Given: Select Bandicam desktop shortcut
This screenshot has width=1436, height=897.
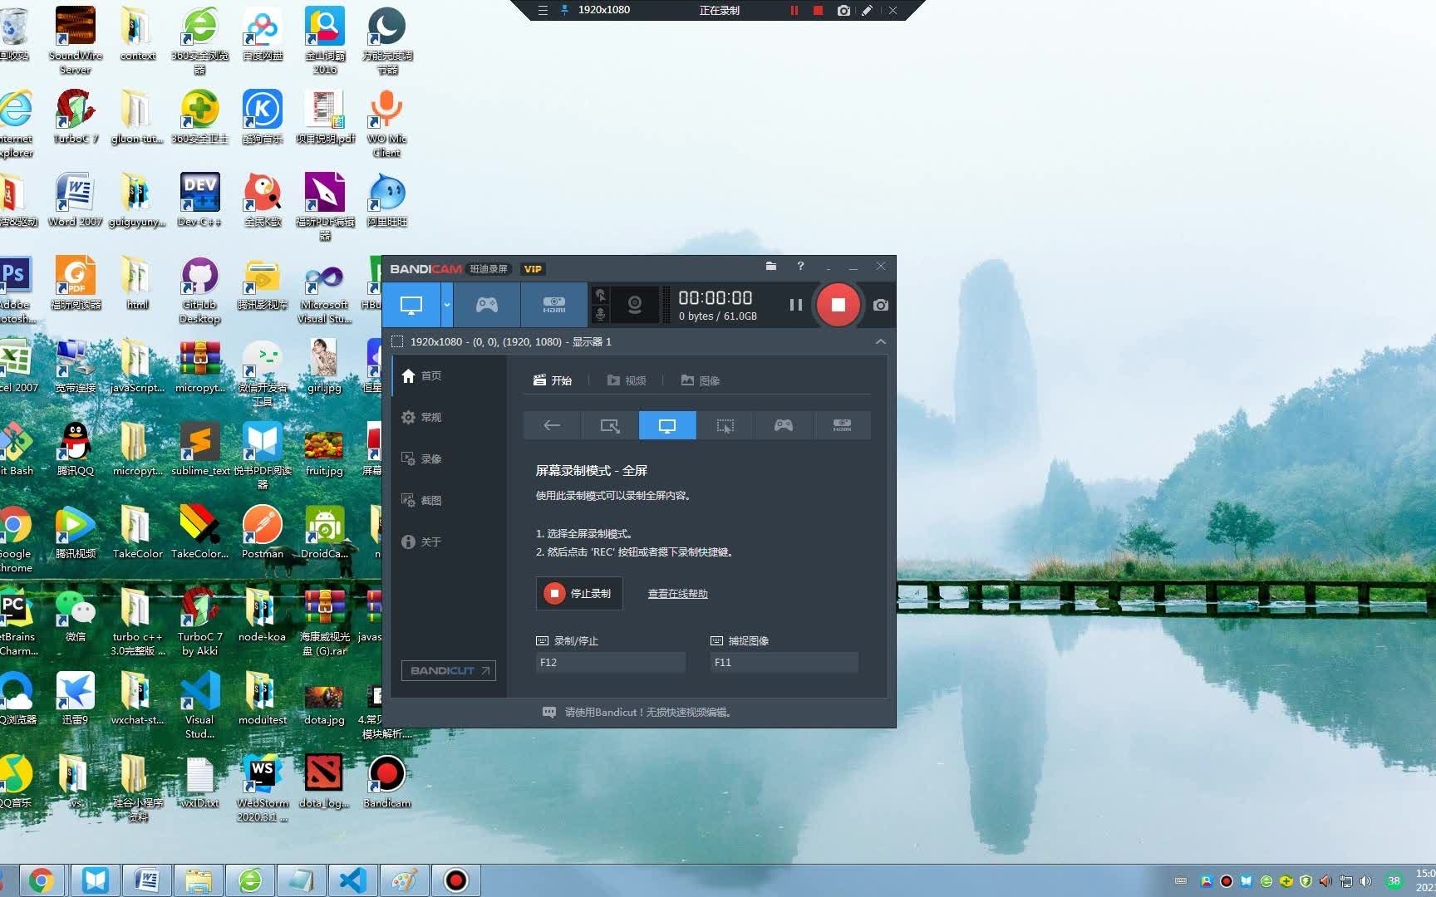Looking at the screenshot, I should click(386, 782).
